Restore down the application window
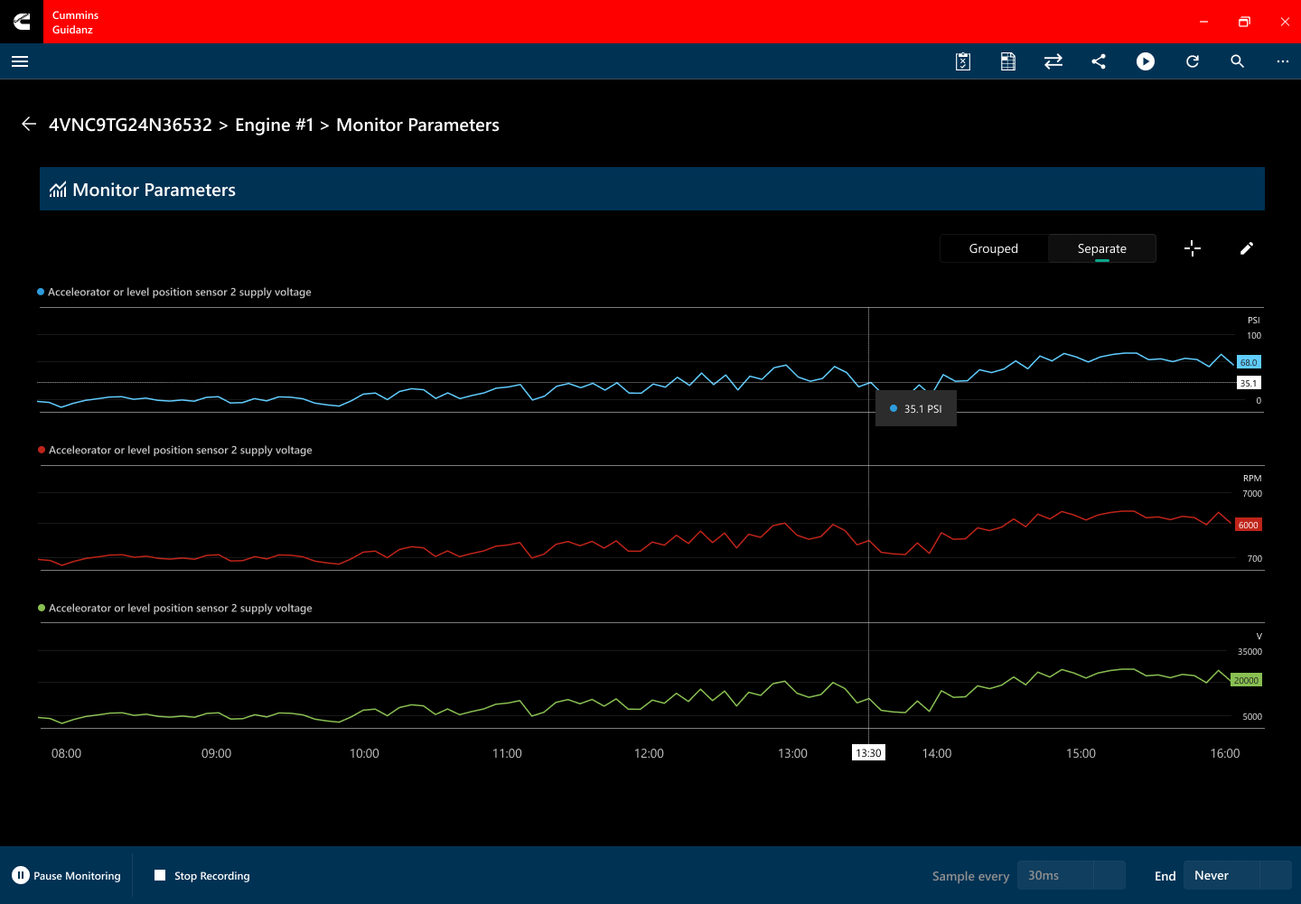The height and width of the screenshot is (904, 1301). [x=1244, y=22]
